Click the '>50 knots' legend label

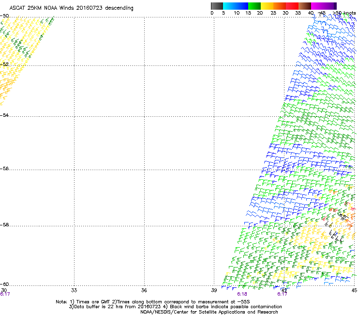[x=344, y=13]
